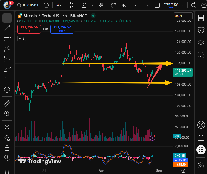
Task: Open the BTCUSDT symbol search
Action: click(x=28, y=5)
